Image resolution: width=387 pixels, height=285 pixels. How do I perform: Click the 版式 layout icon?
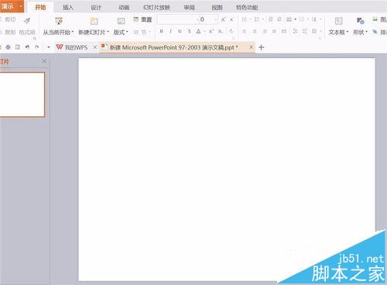[121, 21]
